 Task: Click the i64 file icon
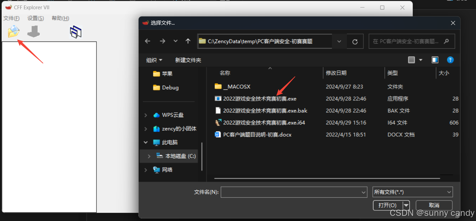[218, 122]
